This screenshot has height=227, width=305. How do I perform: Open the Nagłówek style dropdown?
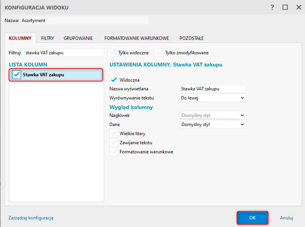(213, 115)
